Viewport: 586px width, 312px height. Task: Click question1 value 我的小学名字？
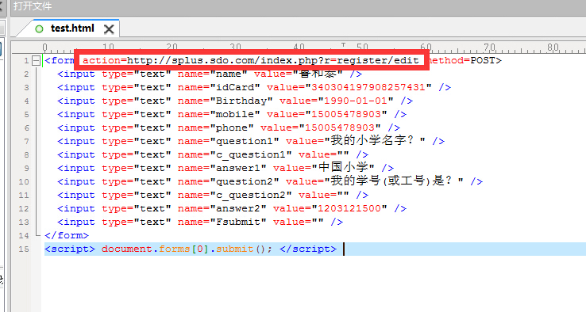click(x=375, y=140)
